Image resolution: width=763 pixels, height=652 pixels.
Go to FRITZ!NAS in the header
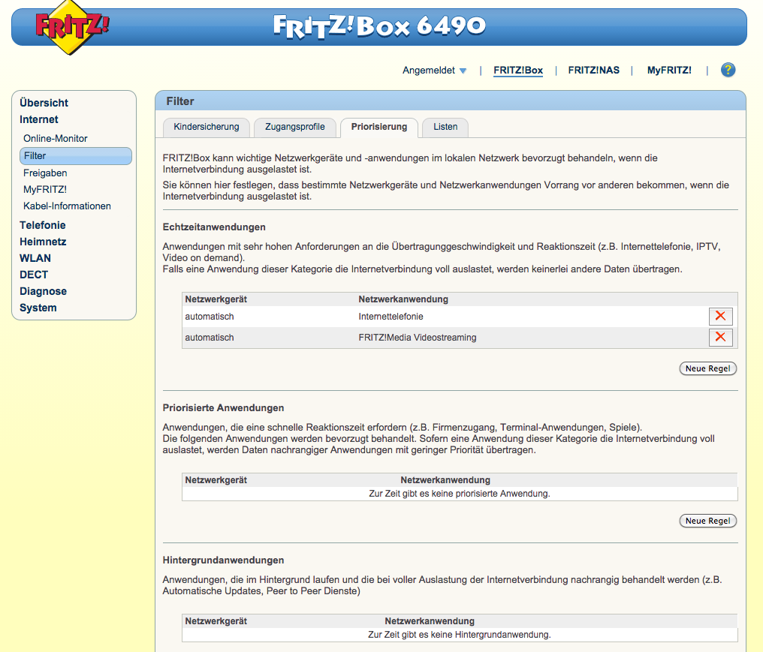point(594,71)
